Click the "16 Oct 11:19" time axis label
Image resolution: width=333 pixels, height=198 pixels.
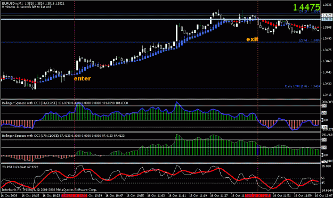coord(198,195)
